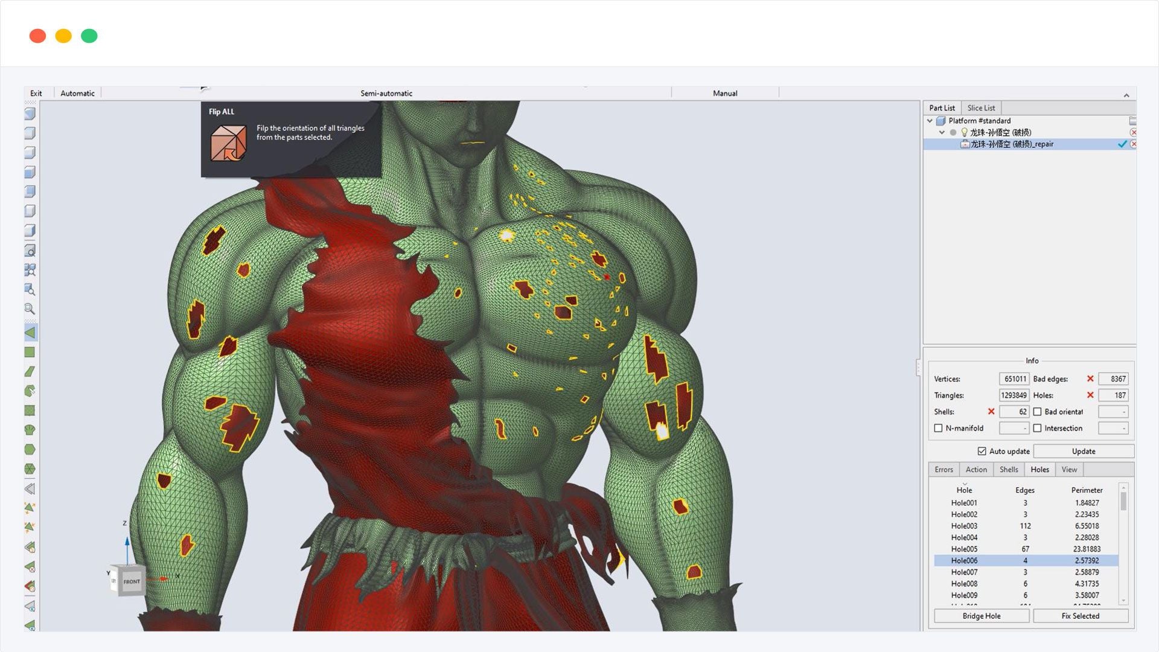
Task: Uncheck the Auto update checkbox
Action: pos(982,451)
